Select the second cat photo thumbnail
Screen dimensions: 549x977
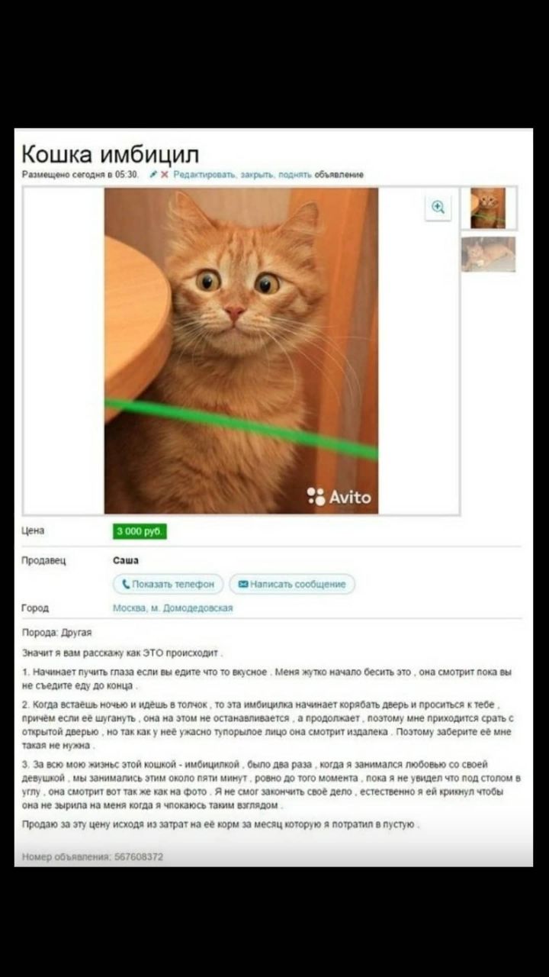488,254
